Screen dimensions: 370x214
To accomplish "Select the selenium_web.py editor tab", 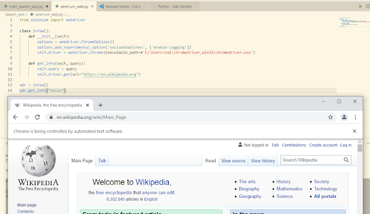I will pos(74,6).
